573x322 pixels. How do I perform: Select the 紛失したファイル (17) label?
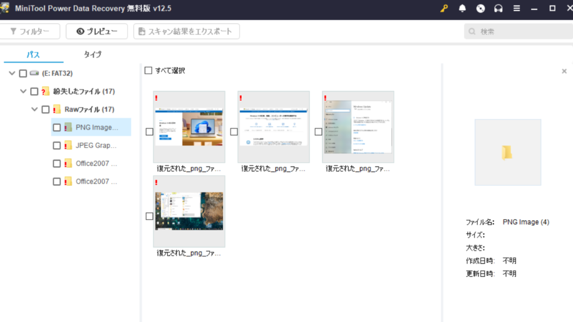(x=84, y=91)
